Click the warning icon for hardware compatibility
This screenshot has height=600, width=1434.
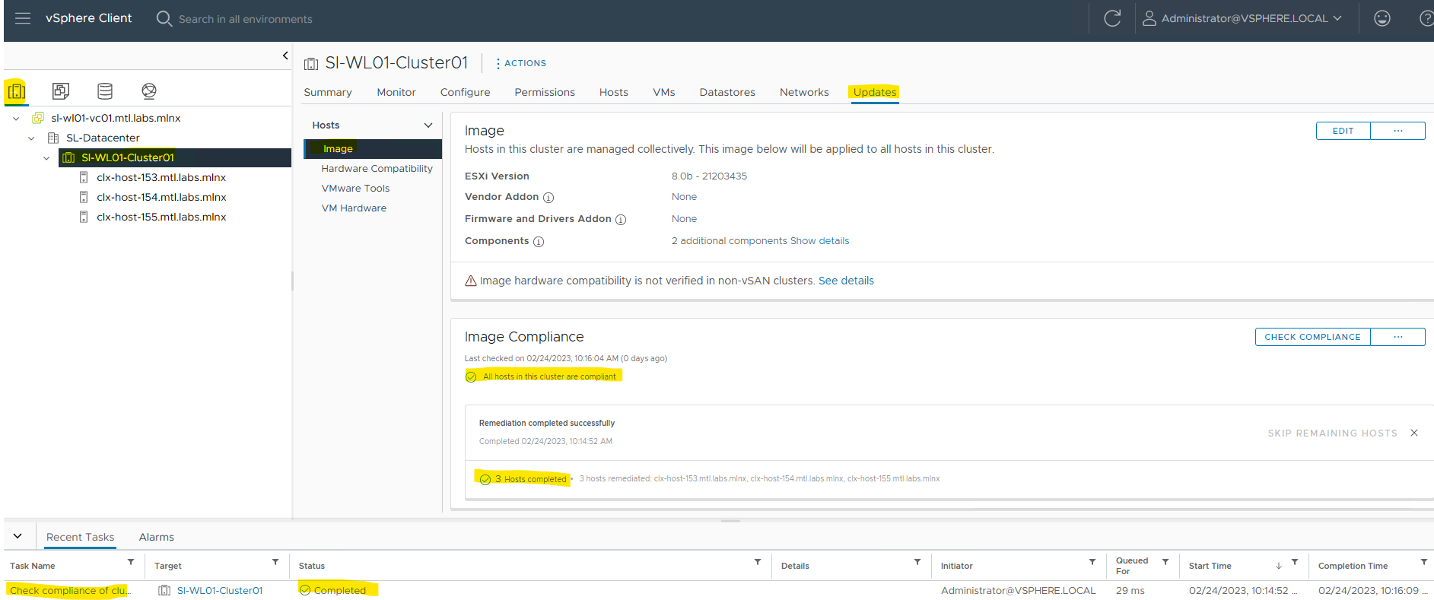471,281
